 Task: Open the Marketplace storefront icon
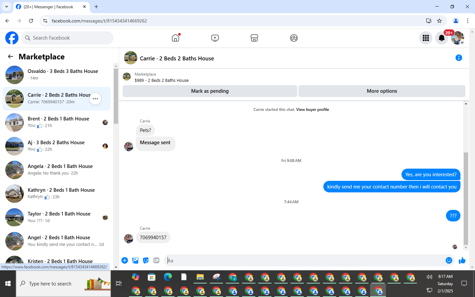[x=254, y=38]
